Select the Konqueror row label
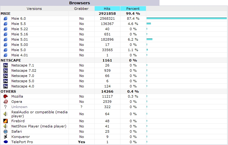 tap(21, 137)
